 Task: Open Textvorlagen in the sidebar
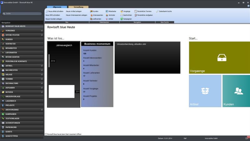point(22,119)
